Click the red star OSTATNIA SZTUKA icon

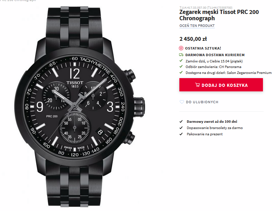pos(181,48)
